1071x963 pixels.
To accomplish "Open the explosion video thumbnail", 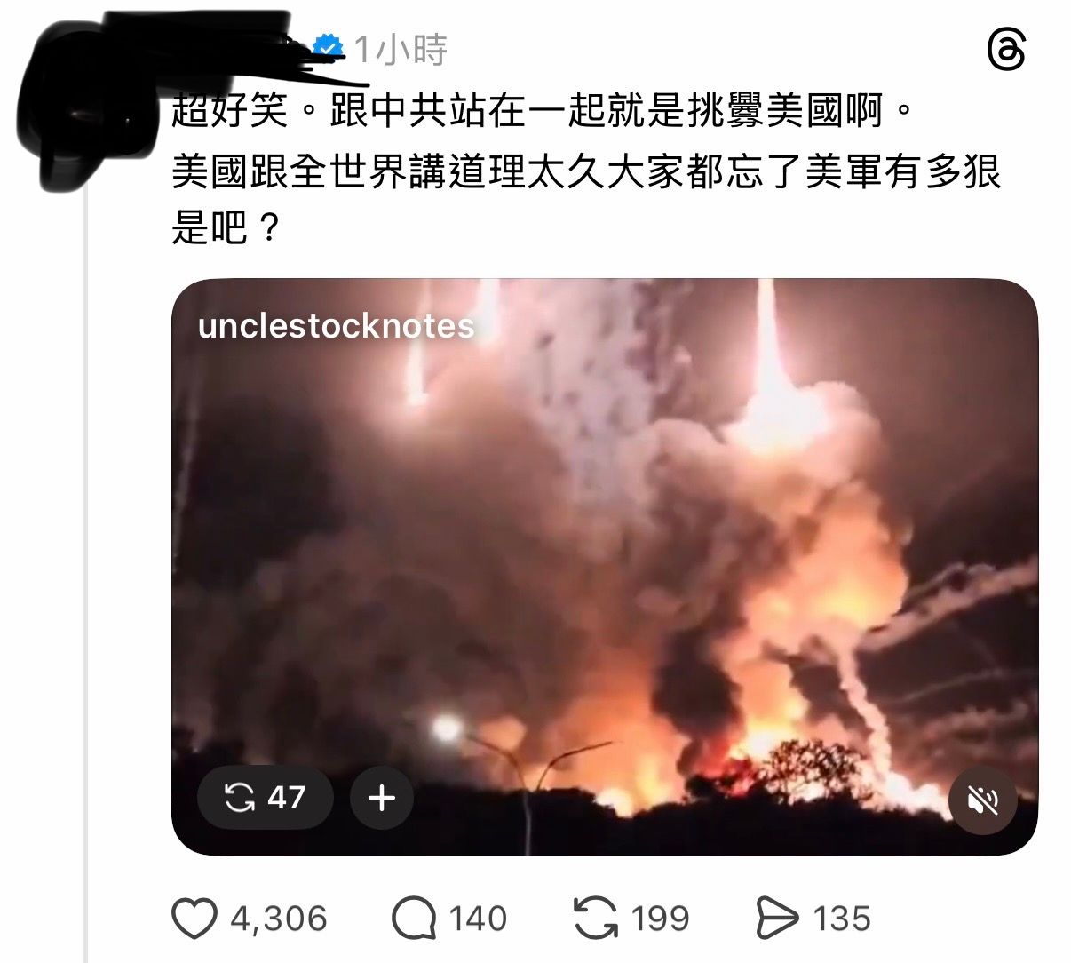I will (604, 567).
